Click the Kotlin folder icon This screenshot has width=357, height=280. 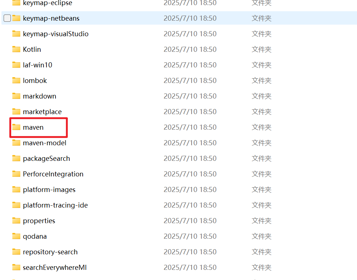click(x=16, y=49)
